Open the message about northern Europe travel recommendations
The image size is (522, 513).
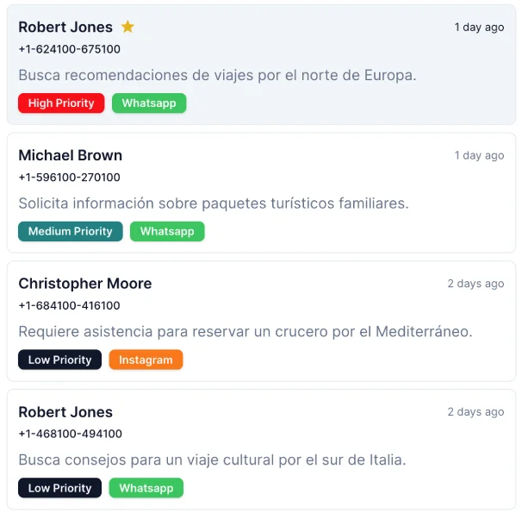tap(217, 75)
